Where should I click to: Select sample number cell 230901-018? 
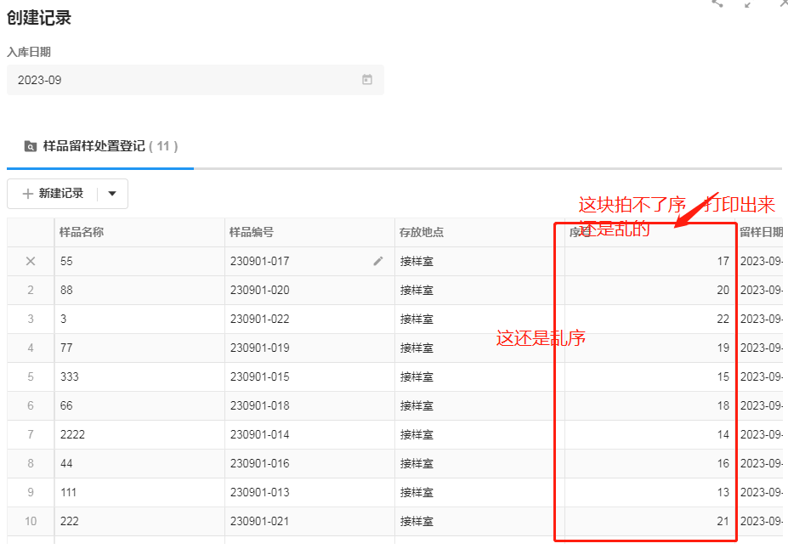point(309,405)
